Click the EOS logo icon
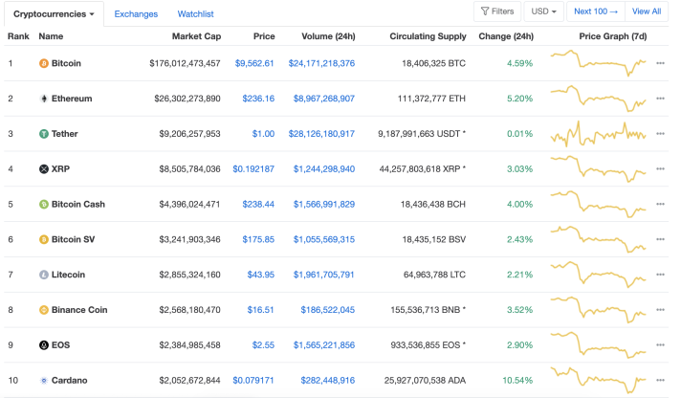 [x=44, y=345]
